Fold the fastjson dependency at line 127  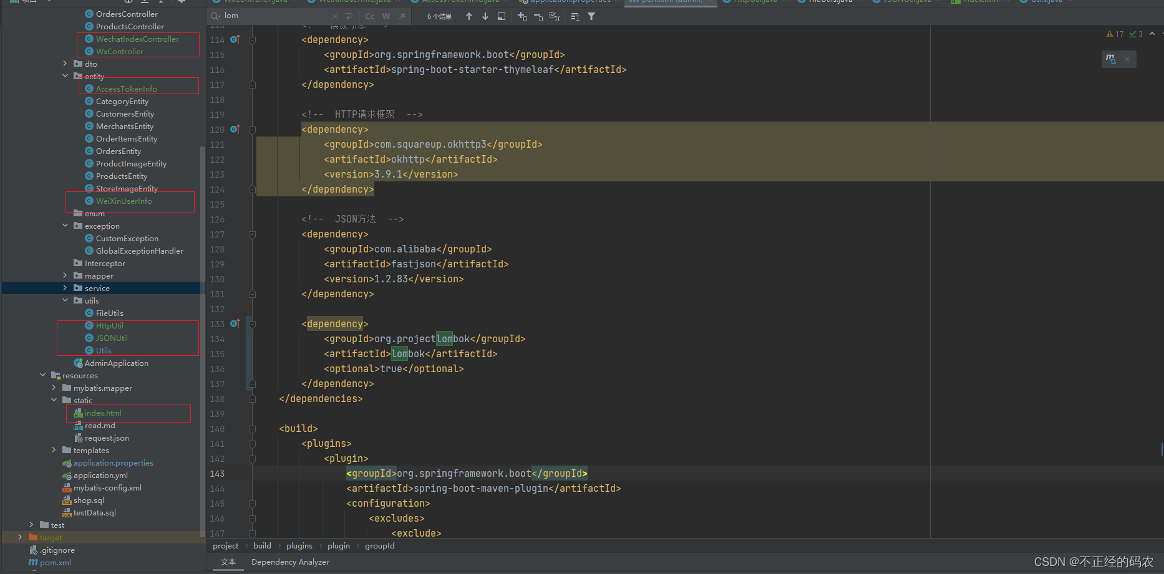point(252,234)
